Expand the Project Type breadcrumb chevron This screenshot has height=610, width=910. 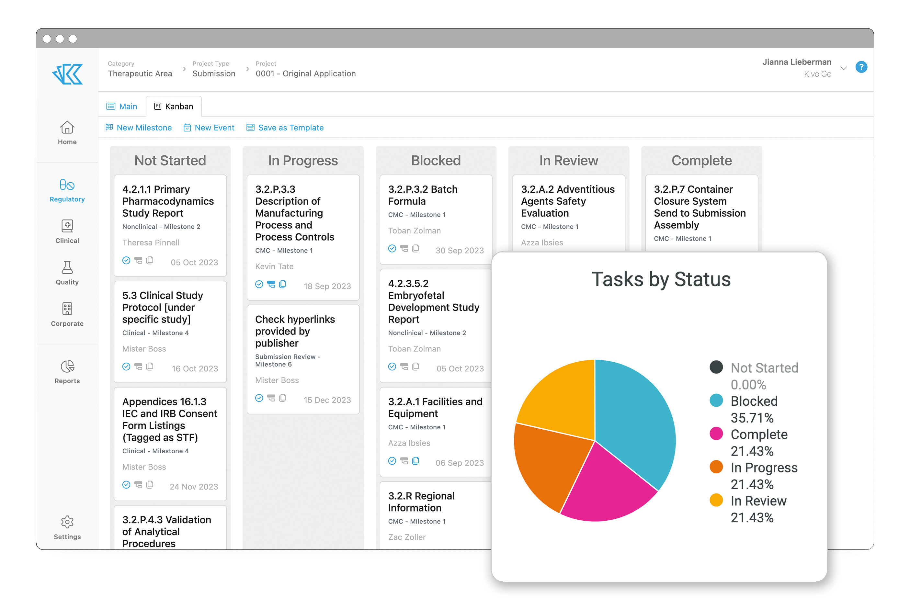[247, 69]
